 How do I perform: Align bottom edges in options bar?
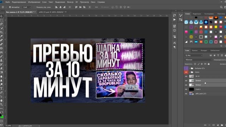(x=84, y=7)
